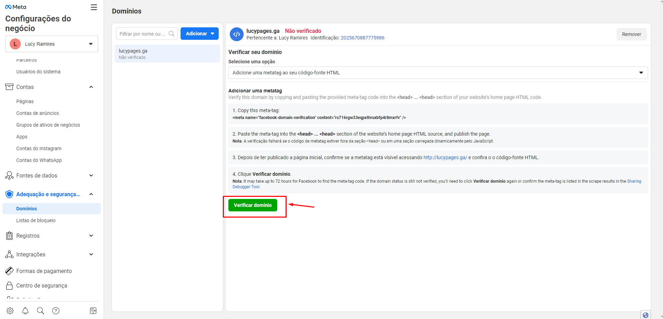
Task: Open notifications bell icon
Action: tap(25, 311)
